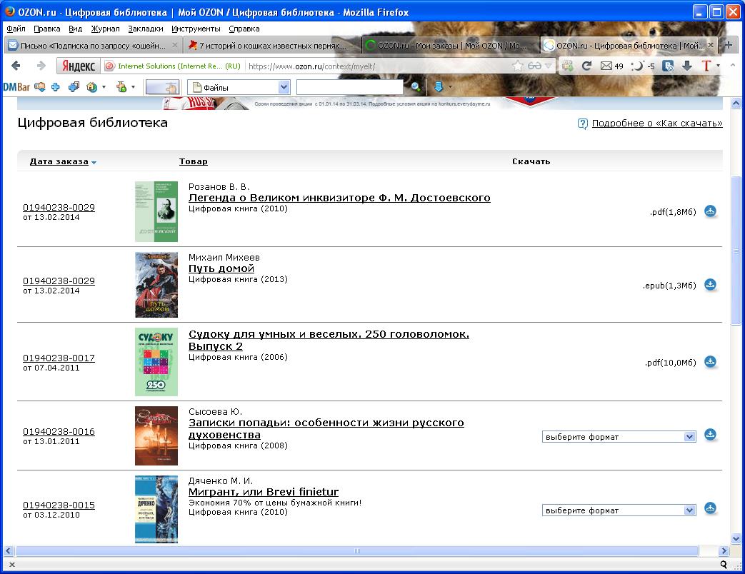
Task: Open Судоку для умных и веселых link
Action: pos(329,340)
